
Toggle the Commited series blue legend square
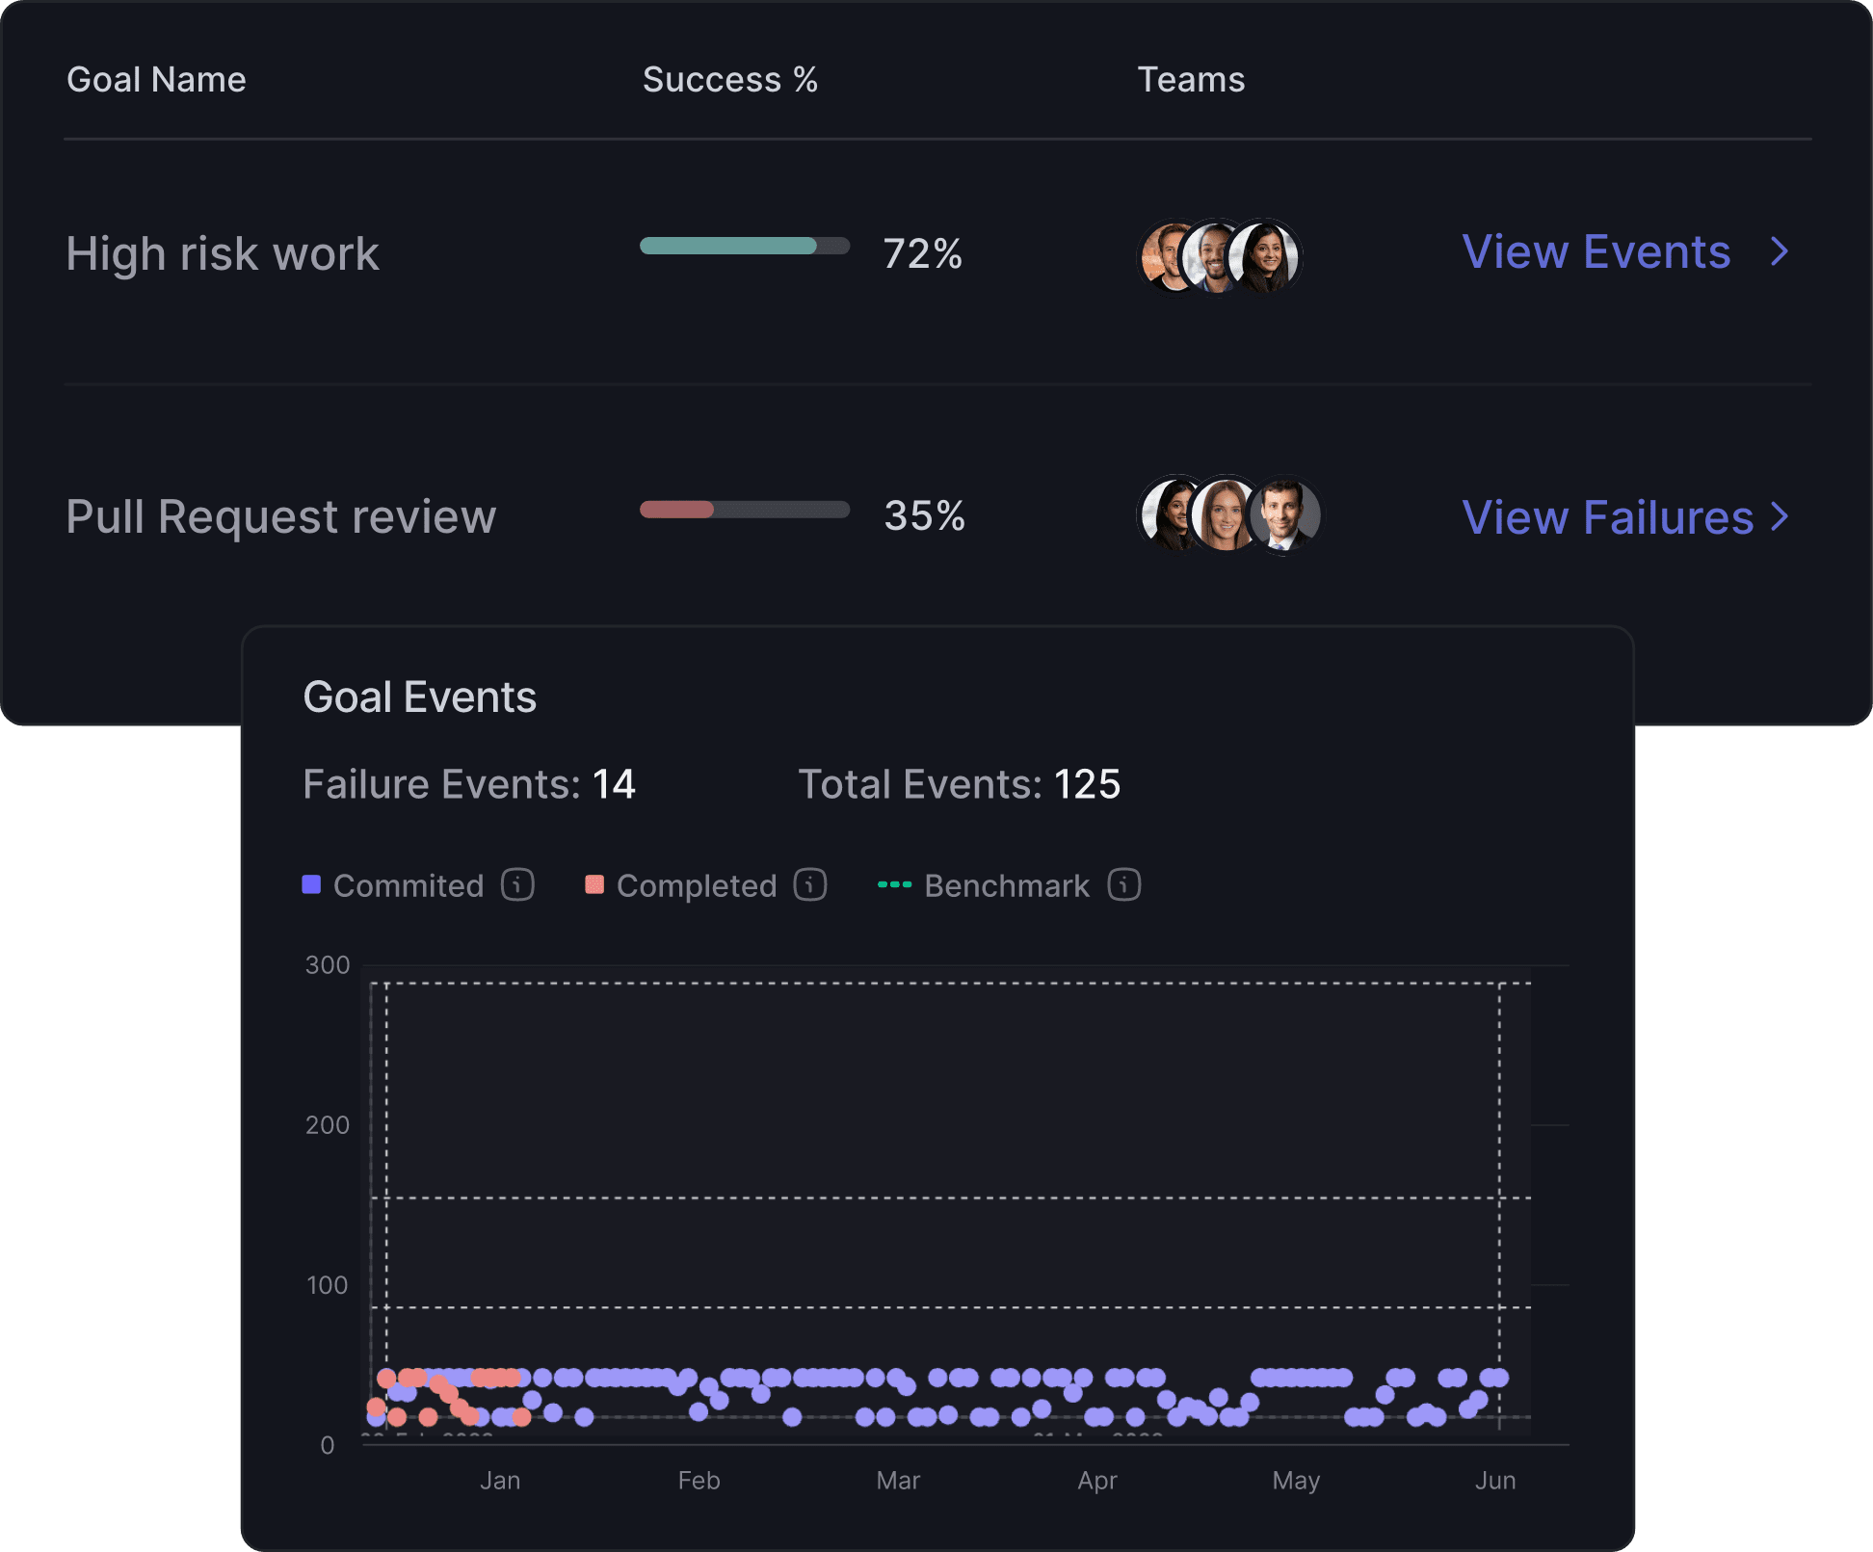pyautogui.click(x=311, y=884)
